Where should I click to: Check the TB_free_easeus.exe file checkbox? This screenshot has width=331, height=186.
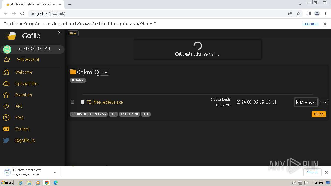pyautogui.click(x=73, y=102)
